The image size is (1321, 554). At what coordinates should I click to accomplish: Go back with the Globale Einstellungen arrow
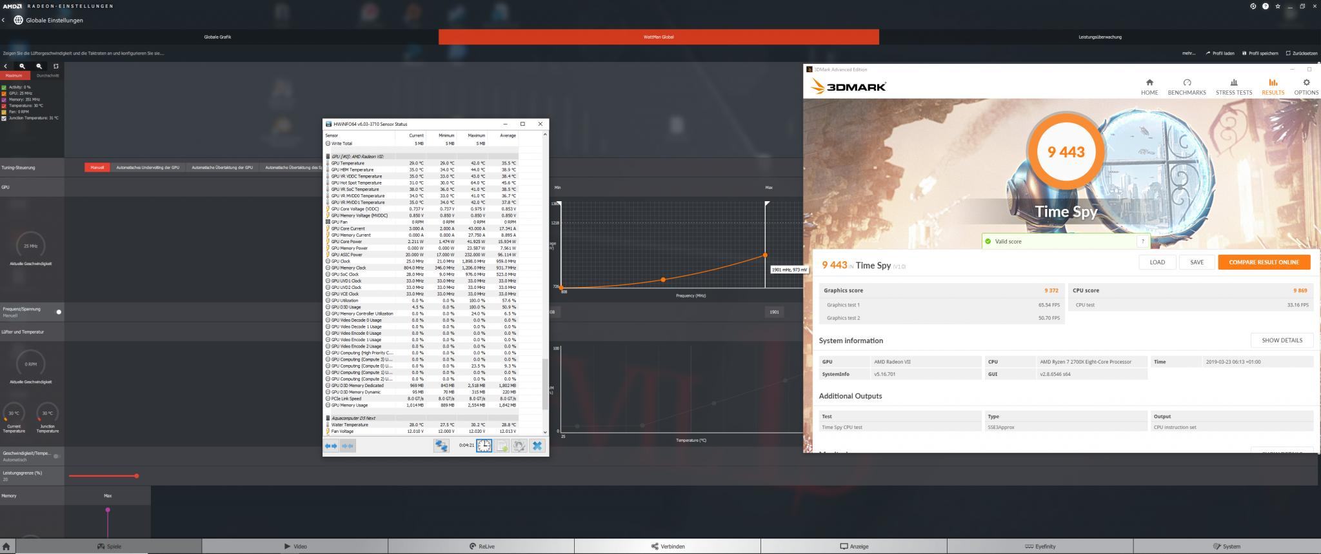coord(3,20)
